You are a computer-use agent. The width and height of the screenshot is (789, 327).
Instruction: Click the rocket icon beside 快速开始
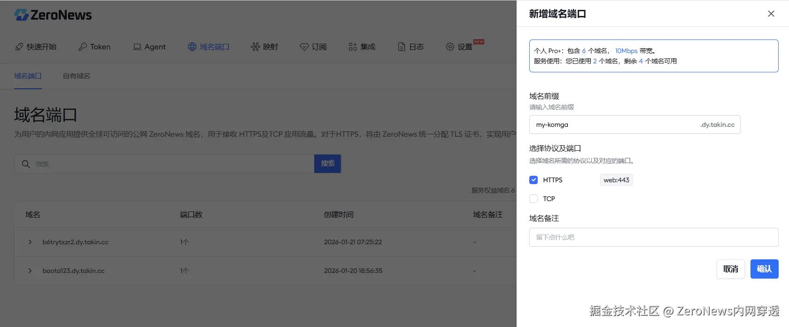(19, 47)
